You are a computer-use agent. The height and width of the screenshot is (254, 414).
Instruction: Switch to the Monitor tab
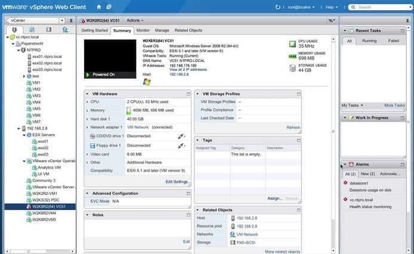143,30
